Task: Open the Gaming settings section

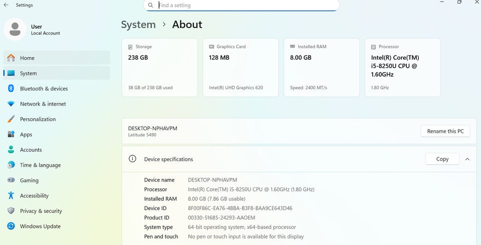Action: (x=29, y=180)
